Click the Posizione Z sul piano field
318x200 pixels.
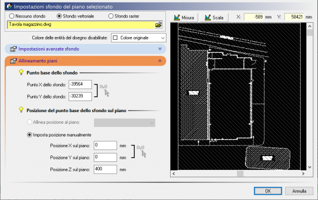click(105, 169)
